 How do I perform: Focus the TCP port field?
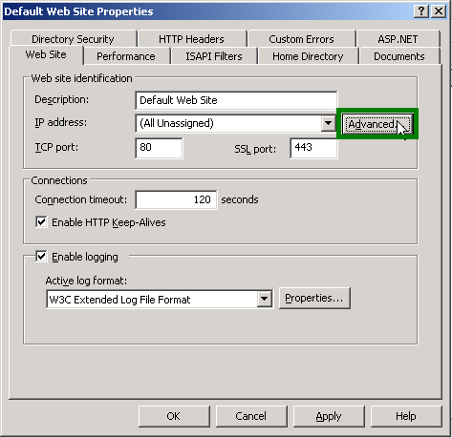(x=159, y=148)
